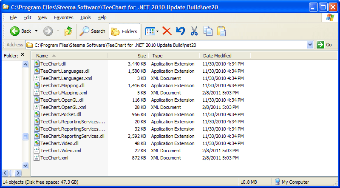Click the Undo icon
The image size is (340, 188).
point(180,31)
